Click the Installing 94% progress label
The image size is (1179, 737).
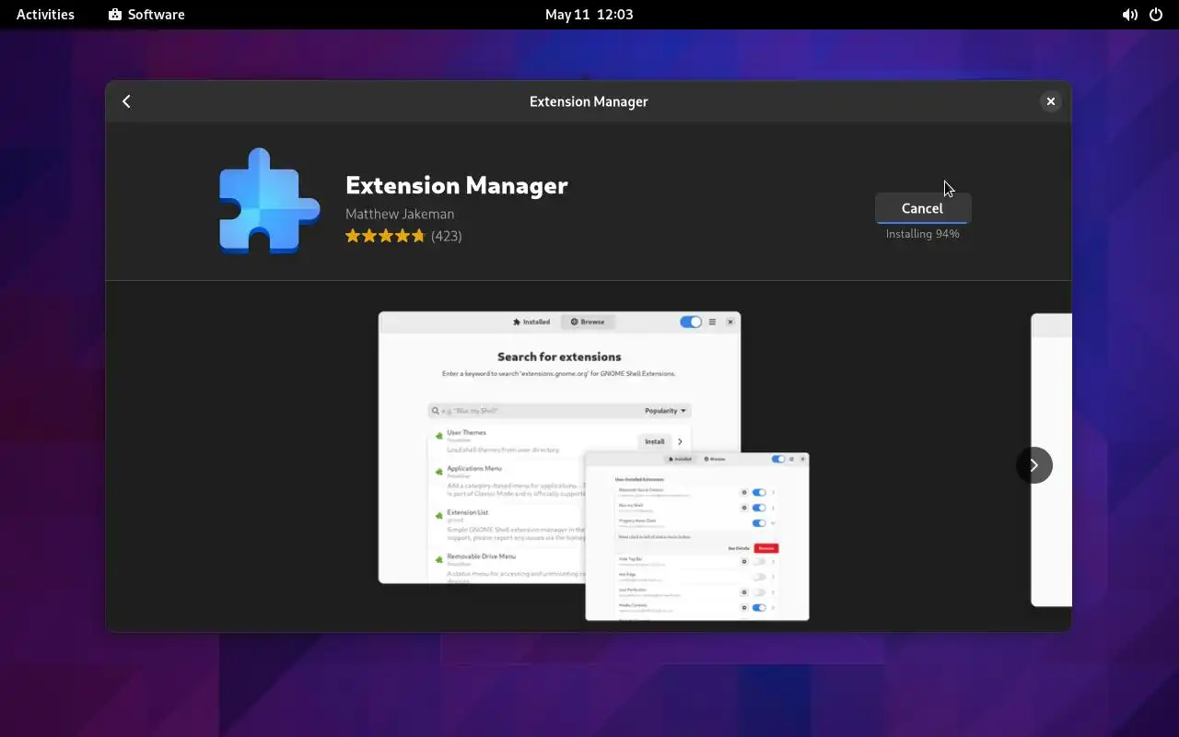(x=922, y=234)
